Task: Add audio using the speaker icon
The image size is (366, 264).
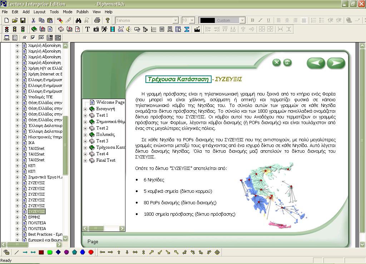Action: (x=129, y=29)
